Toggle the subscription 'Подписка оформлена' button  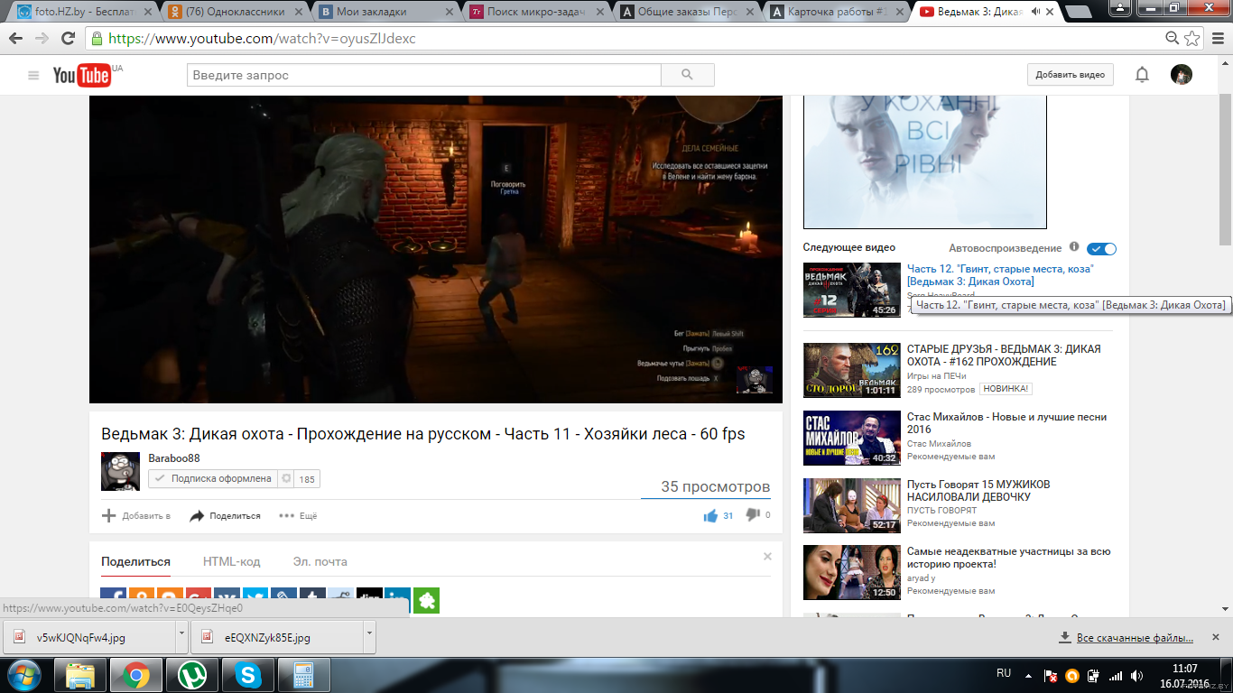(x=212, y=479)
